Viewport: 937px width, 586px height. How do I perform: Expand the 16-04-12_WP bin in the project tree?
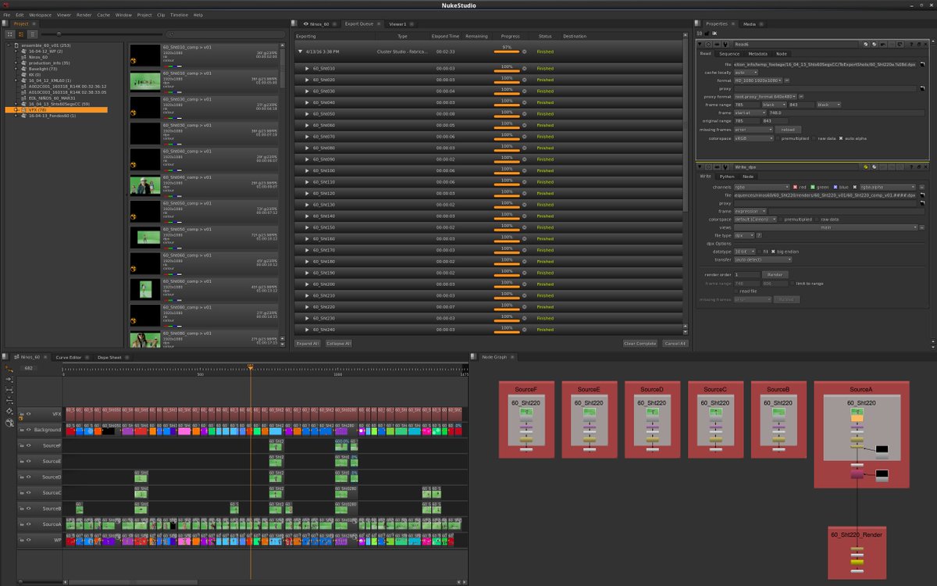pyautogui.click(x=16, y=51)
